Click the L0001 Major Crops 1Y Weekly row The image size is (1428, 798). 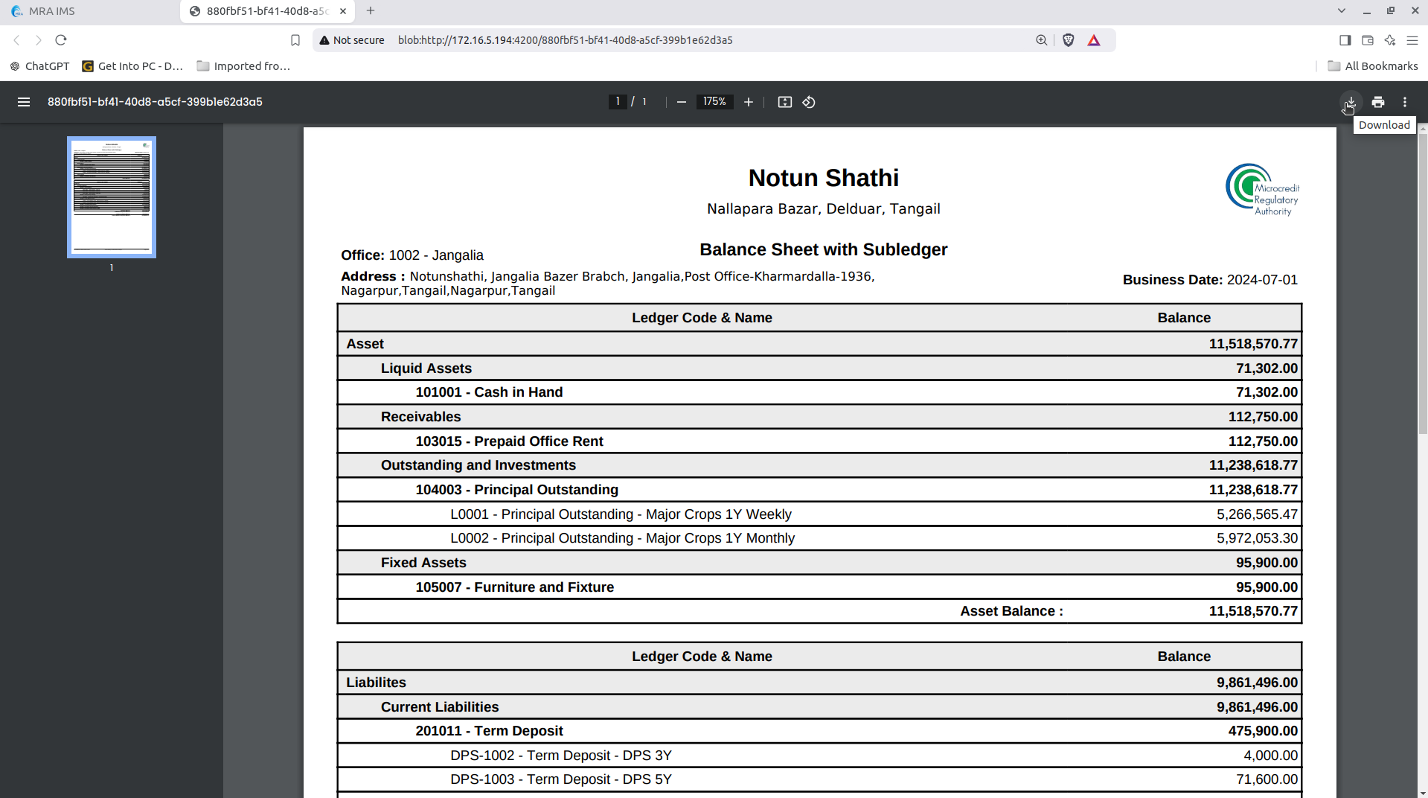(819, 514)
